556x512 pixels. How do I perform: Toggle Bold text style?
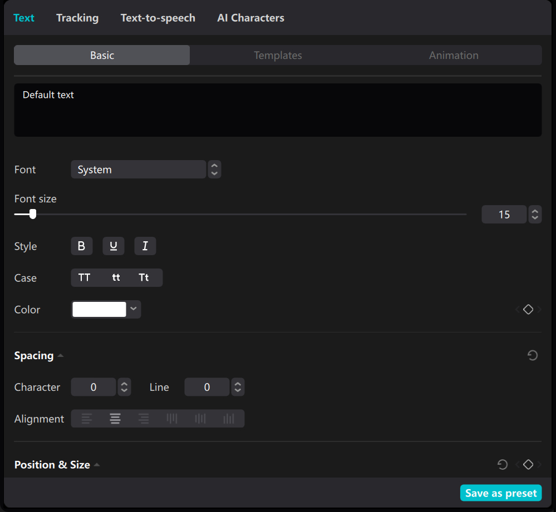click(x=81, y=246)
